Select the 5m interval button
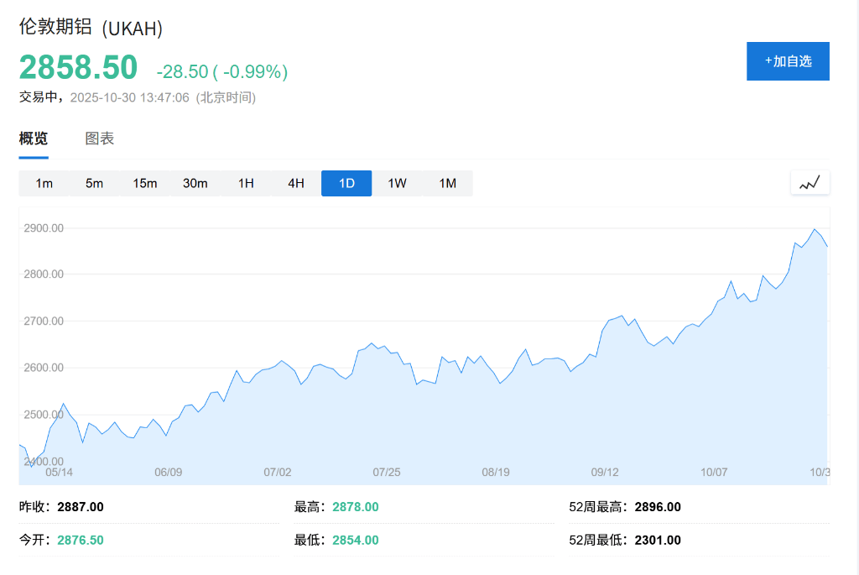 (x=95, y=183)
